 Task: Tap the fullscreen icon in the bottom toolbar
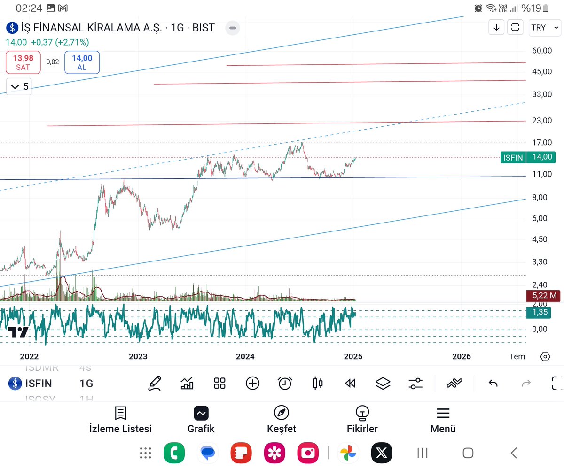(x=557, y=383)
